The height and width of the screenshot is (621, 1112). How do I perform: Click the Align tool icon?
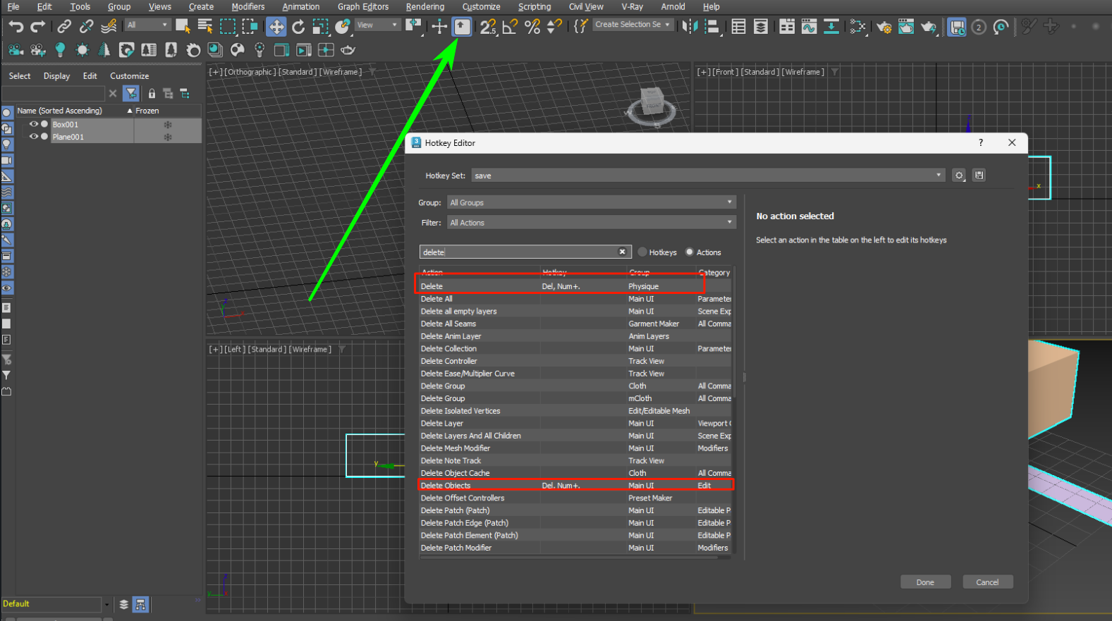pyautogui.click(x=712, y=27)
